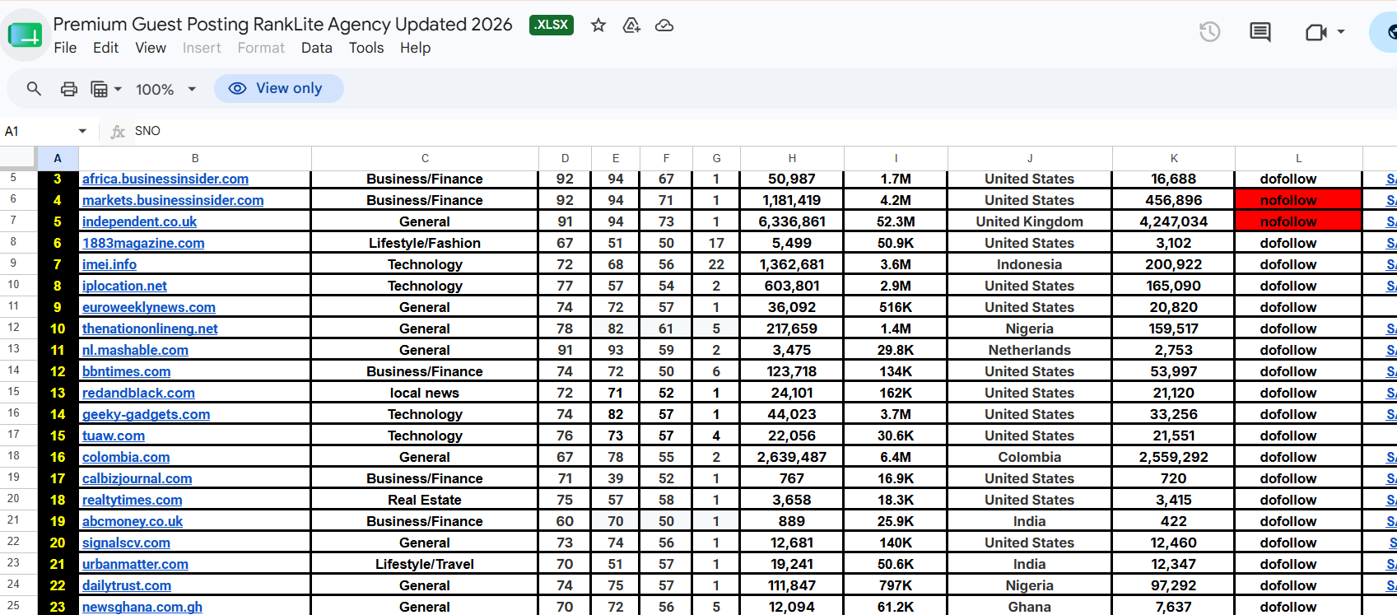This screenshot has height=615, width=1397.
Task: Click the .XLSX file format badge
Action: 552,25
